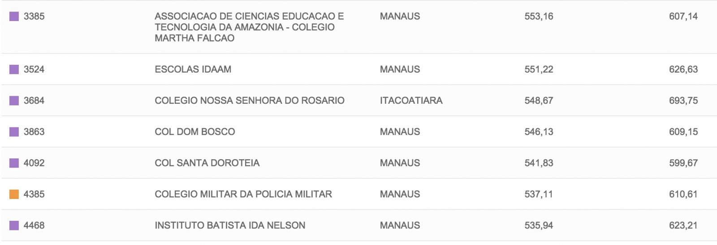Click the ITACOATIARA city cell
This screenshot has height=245, width=717.
click(x=411, y=101)
